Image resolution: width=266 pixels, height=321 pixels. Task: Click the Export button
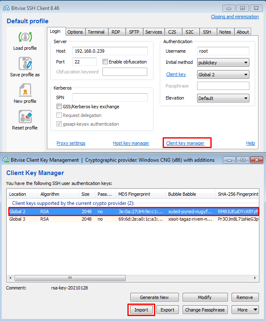[x=168, y=310]
